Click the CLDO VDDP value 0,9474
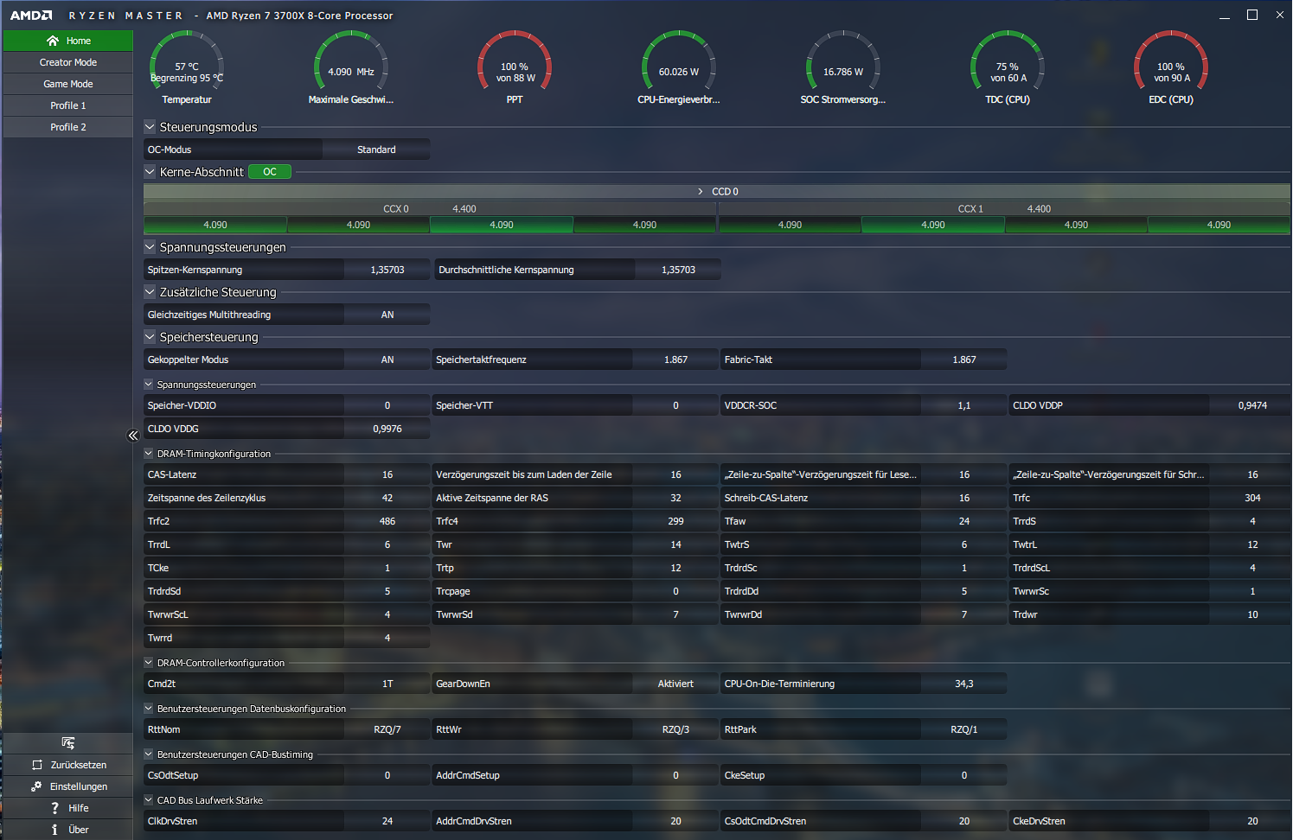The height and width of the screenshot is (840, 1293). click(1252, 405)
